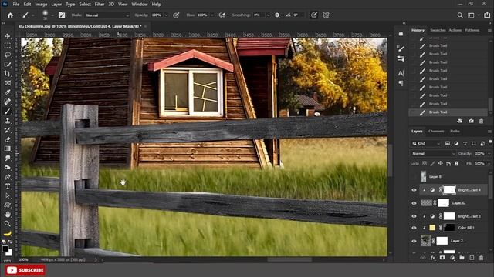The image size is (494, 277).
Task: Select the Crop tool
Action: click(7, 74)
